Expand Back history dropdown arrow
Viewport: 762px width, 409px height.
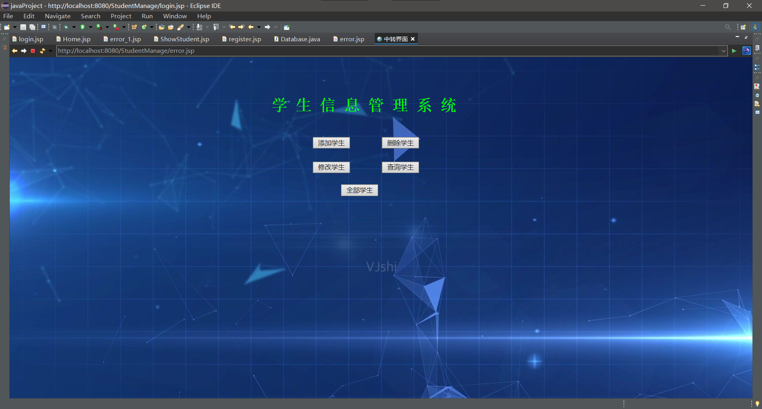point(259,27)
